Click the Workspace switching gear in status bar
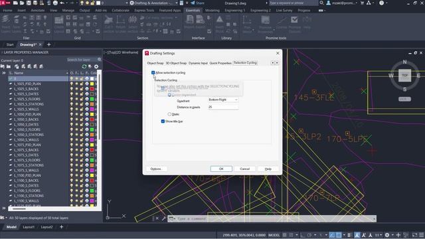Image resolution: width=425 pixels, height=239 pixels. click(x=387, y=235)
